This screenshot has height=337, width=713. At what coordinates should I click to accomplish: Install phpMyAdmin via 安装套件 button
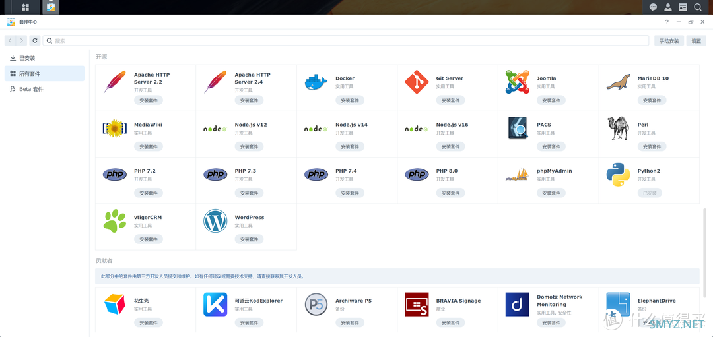pyautogui.click(x=551, y=193)
